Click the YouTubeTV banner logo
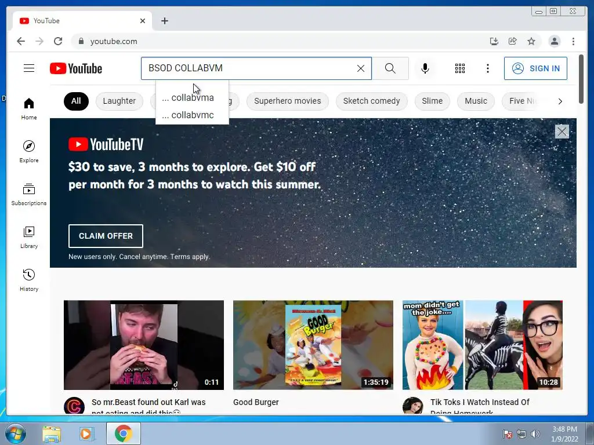 (106, 144)
